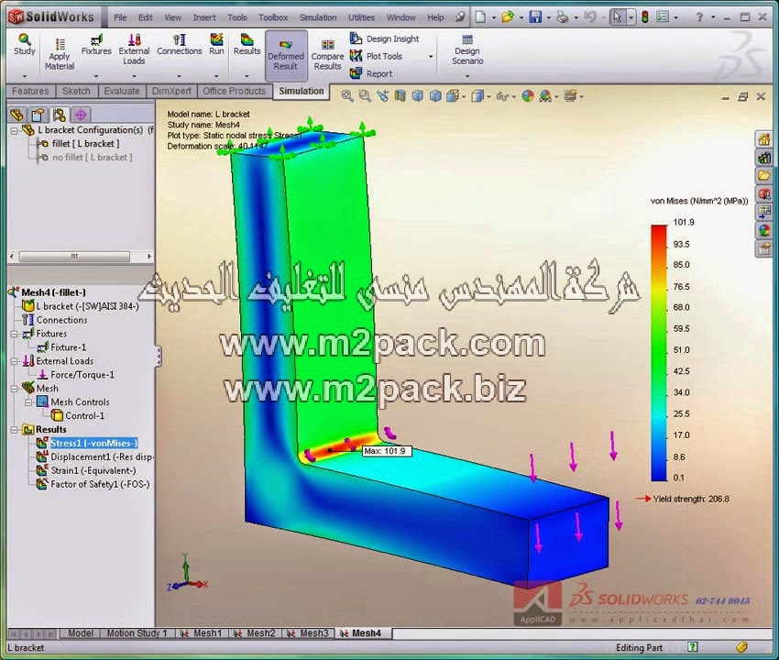
Task: Switch to the Model tab
Action: [x=81, y=633]
